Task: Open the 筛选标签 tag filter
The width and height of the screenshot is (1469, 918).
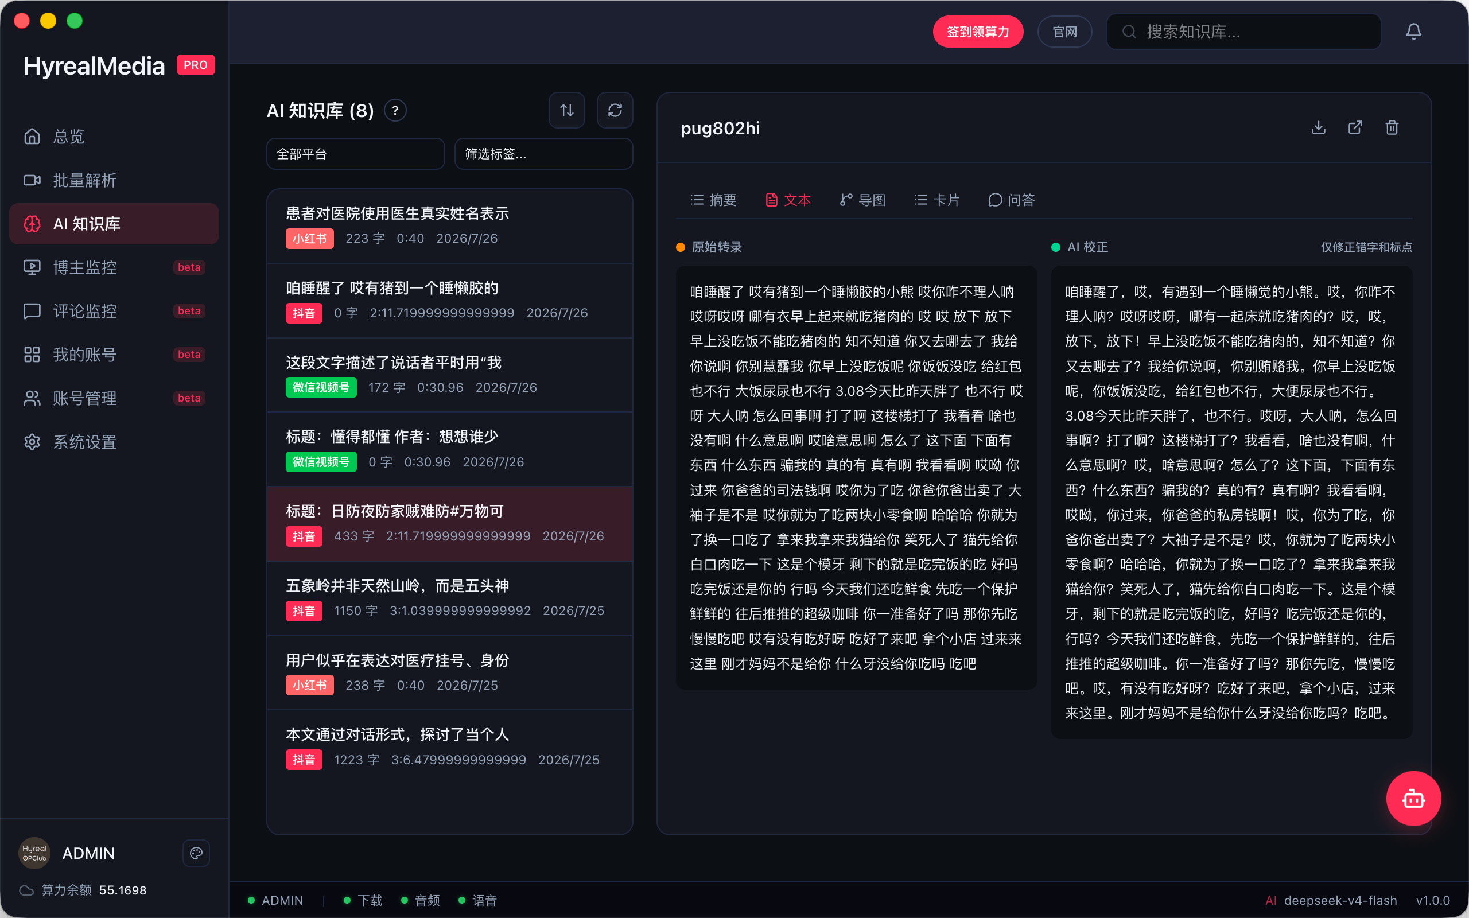Action: point(544,154)
